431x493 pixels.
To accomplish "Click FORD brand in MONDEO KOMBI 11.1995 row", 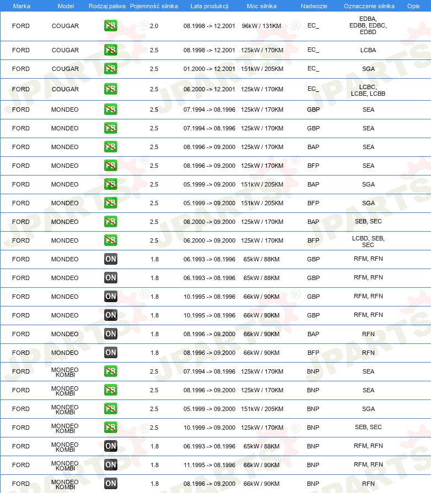I will click(x=21, y=465).
